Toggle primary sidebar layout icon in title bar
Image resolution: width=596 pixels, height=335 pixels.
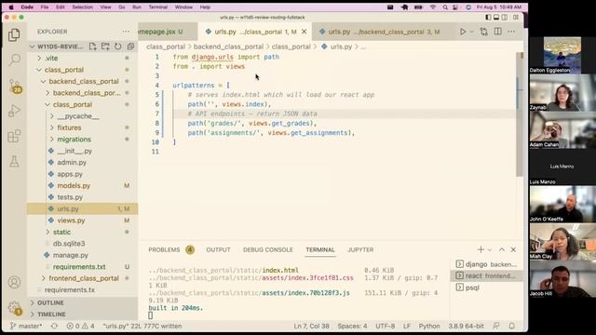pos(488,17)
